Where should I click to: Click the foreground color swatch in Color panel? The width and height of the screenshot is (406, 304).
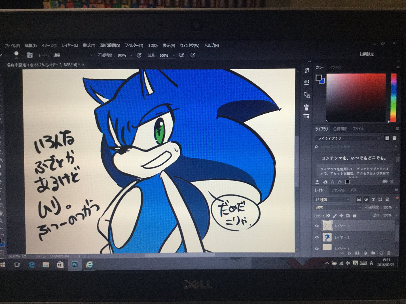319,78
